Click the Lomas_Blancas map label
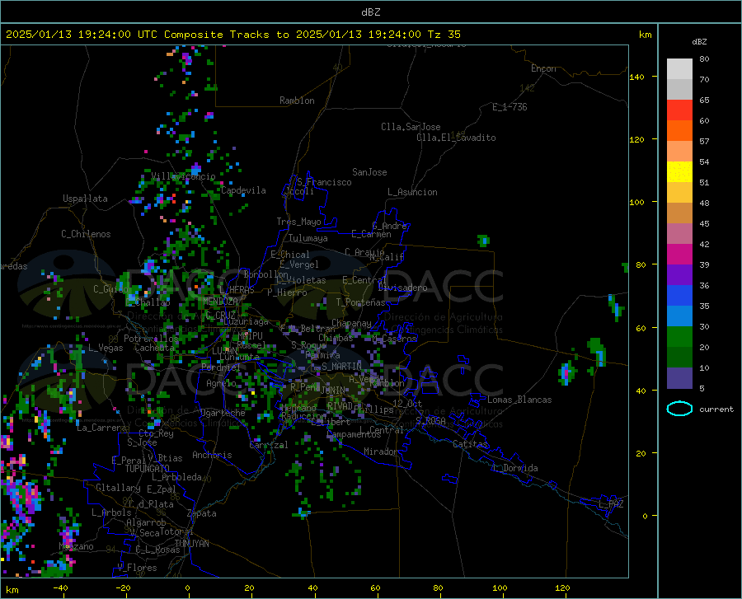Viewport: 742px width, 599px height. click(x=519, y=400)
